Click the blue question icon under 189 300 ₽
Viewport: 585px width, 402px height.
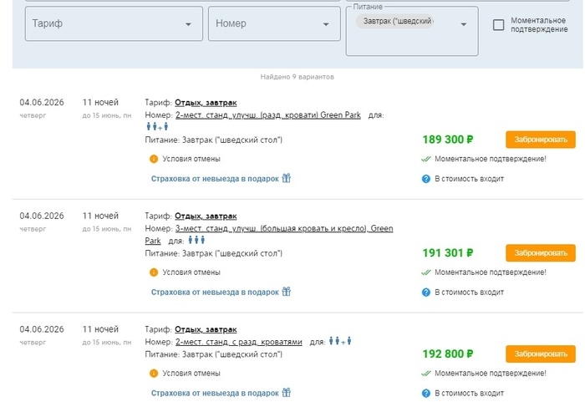(425, 179)
